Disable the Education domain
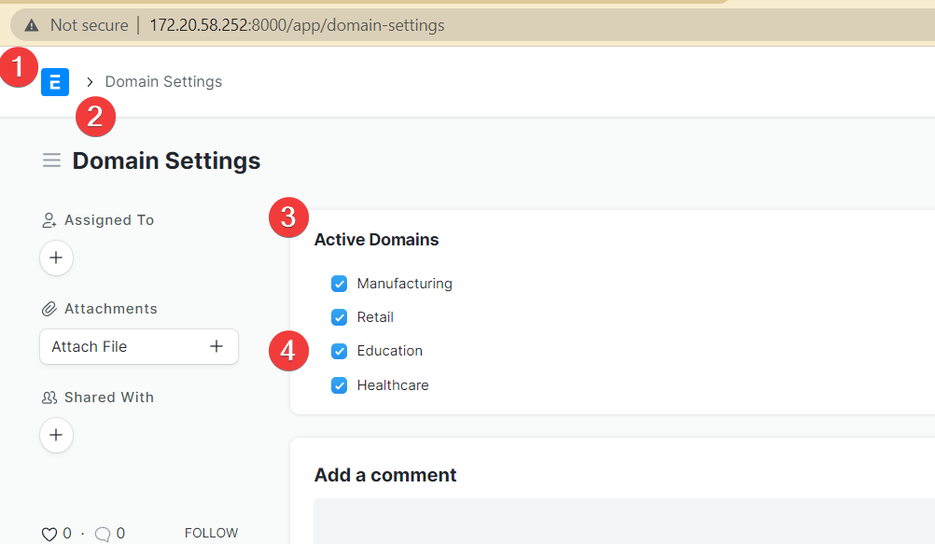This screenshot has height=544, width=935. (339, 351)
